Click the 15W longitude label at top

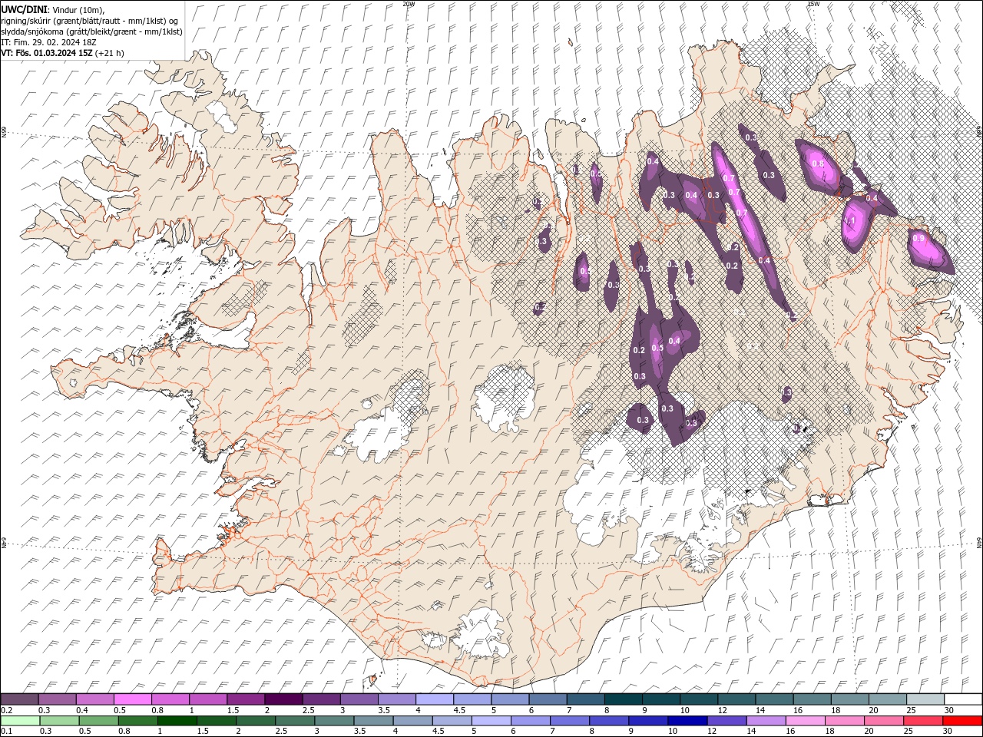click(x=813, y=4)
